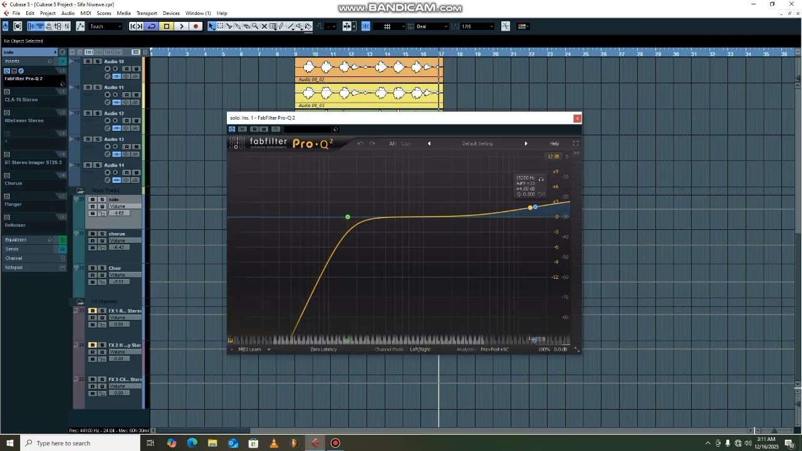This screenshot has height=451, width=802.
Task: Mute the Audio 10 track
Action: pos(87,61)
